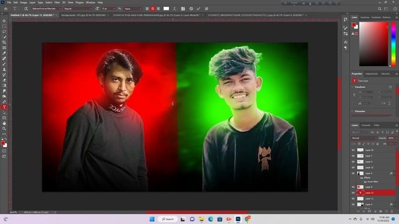Screen dimensions: 399x224
Task: Select the Pen tool
Action: (x=4, y=101)
